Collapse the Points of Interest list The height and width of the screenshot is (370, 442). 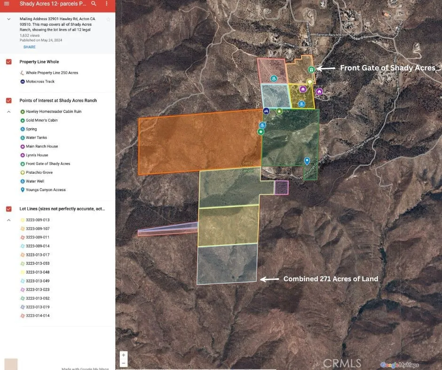click(8, 112)
